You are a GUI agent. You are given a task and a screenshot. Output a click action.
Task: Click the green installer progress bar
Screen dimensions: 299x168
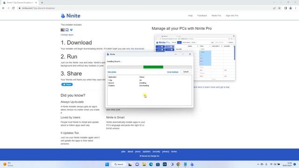[153, 67]
